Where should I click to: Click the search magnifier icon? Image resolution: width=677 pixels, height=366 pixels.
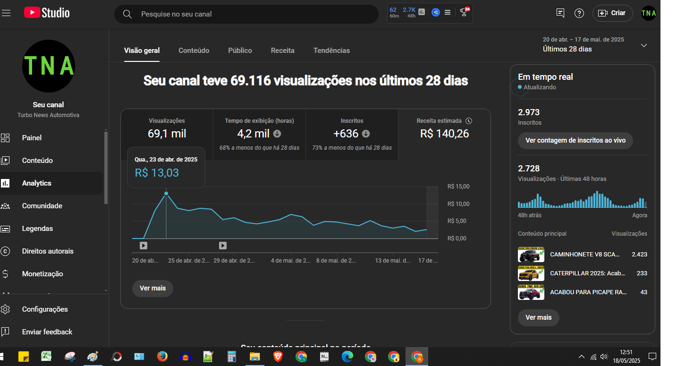pos(127,14)
